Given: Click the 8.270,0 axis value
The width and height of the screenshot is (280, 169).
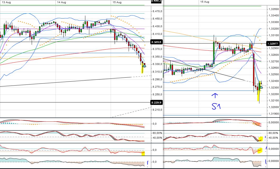Looking at the screenshot, I should point(157,87).
